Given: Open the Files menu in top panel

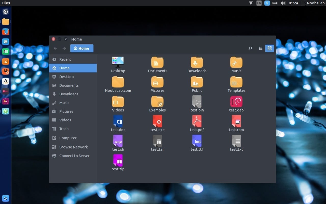Looking at the screenshot, I should click(6, 3).
